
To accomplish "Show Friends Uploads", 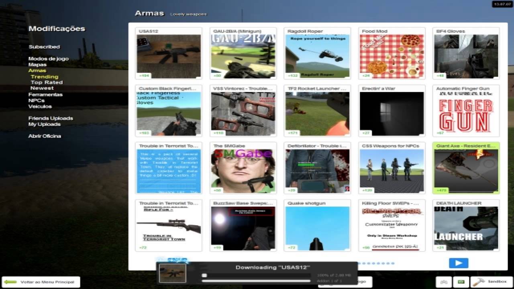I will pyautogui.click(x=51, y=118).
